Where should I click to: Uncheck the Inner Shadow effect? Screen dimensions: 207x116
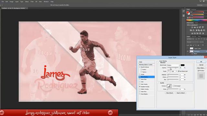pos(140,77)
